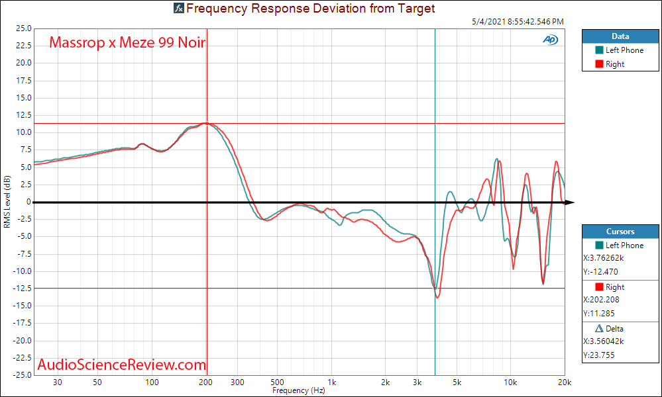Viewport: 662px width, 397px height.
Task: Click the 'RMS Level (dB)' Y-axis title
Action: (7, 202)
